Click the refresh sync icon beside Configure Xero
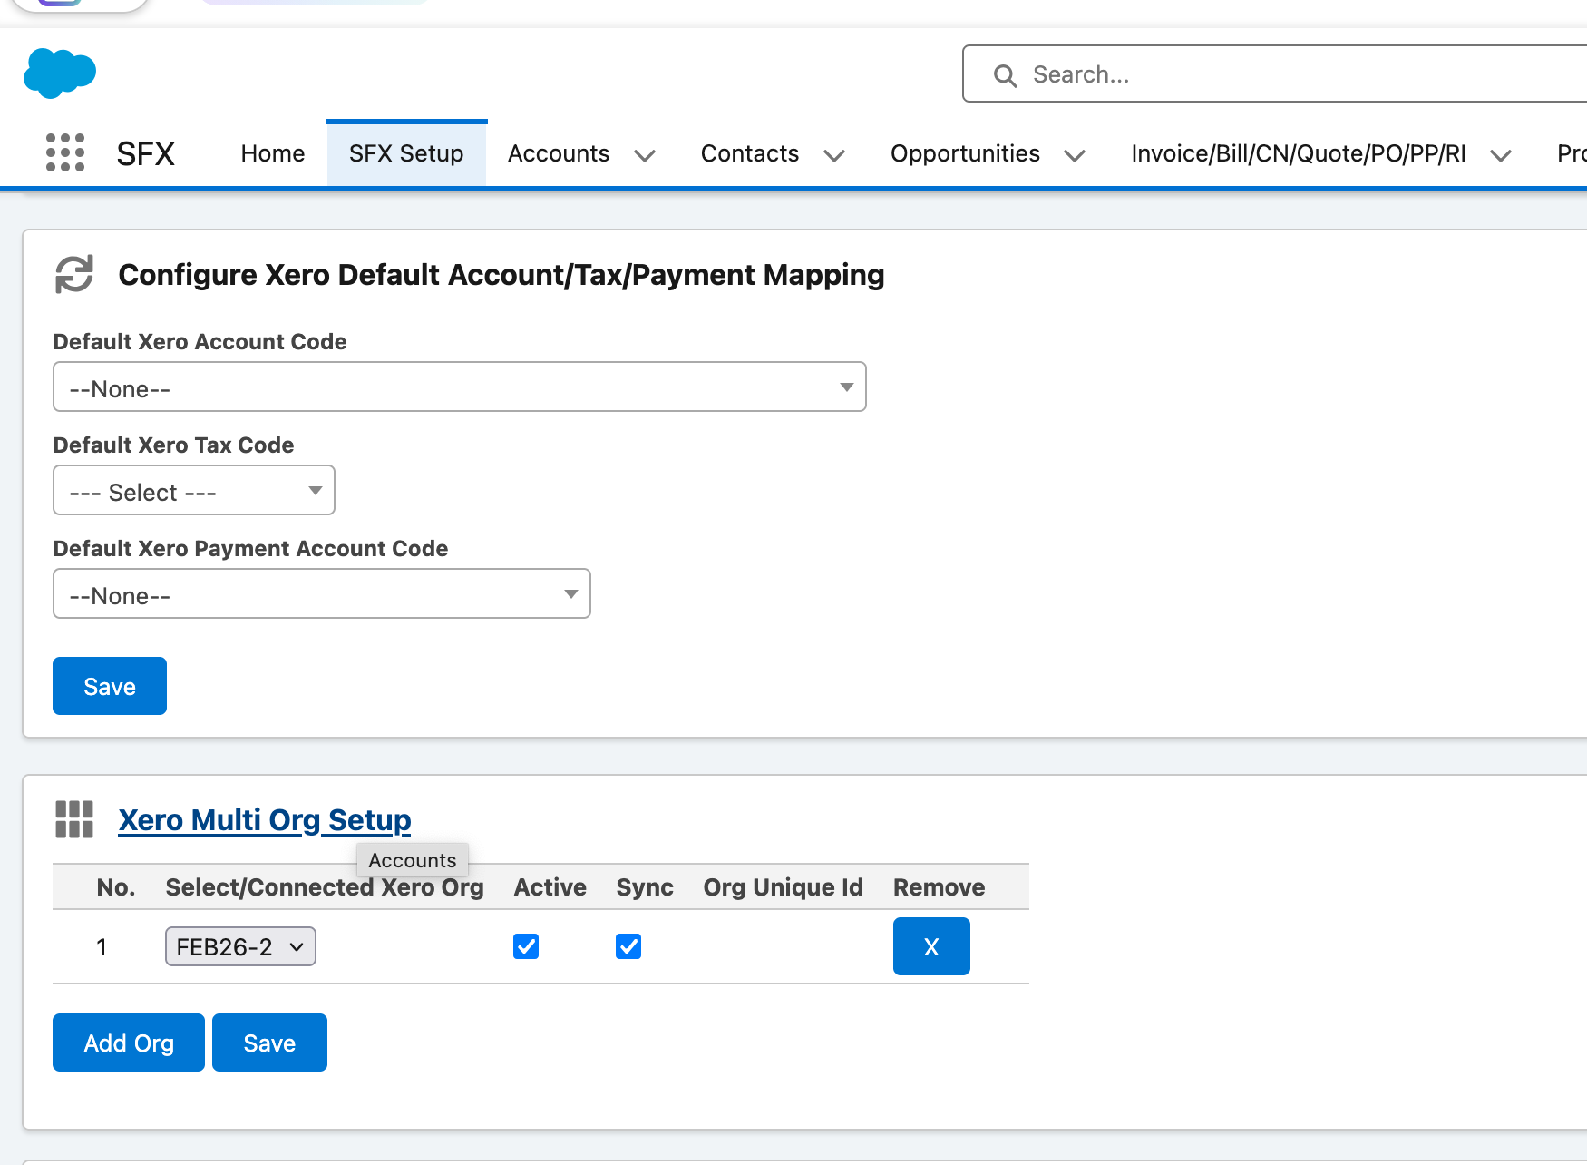Screen dimensions: 1587x1165 tap(74, 274)
